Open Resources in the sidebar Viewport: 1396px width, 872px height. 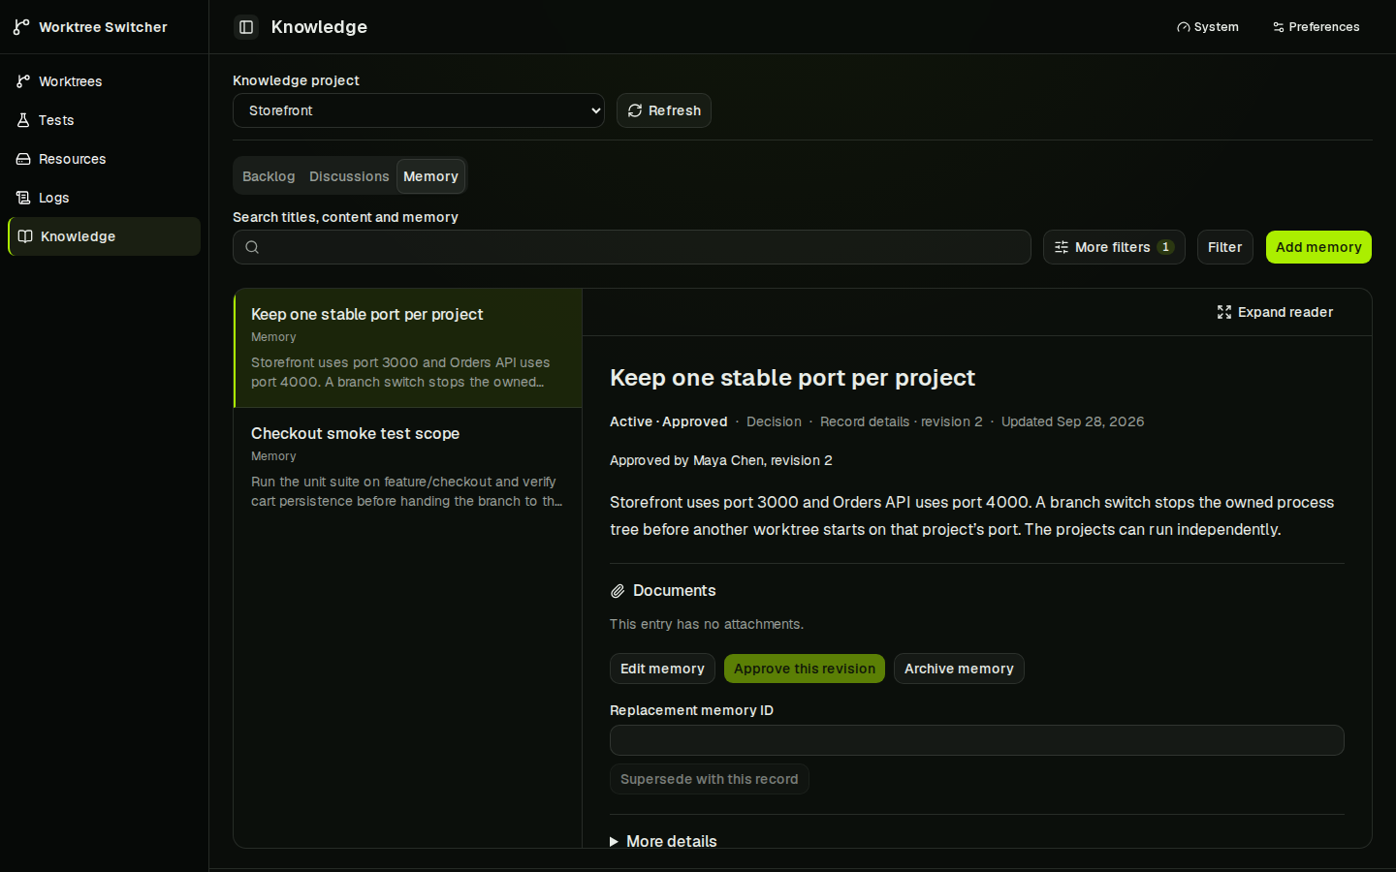click(x=104, y=159)
